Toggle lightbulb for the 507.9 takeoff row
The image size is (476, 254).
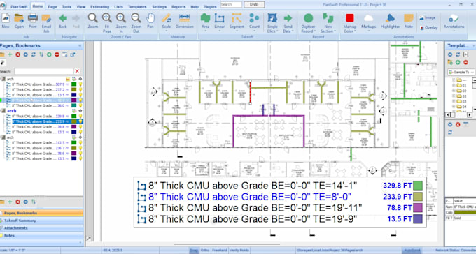click(x=80, y=84)
